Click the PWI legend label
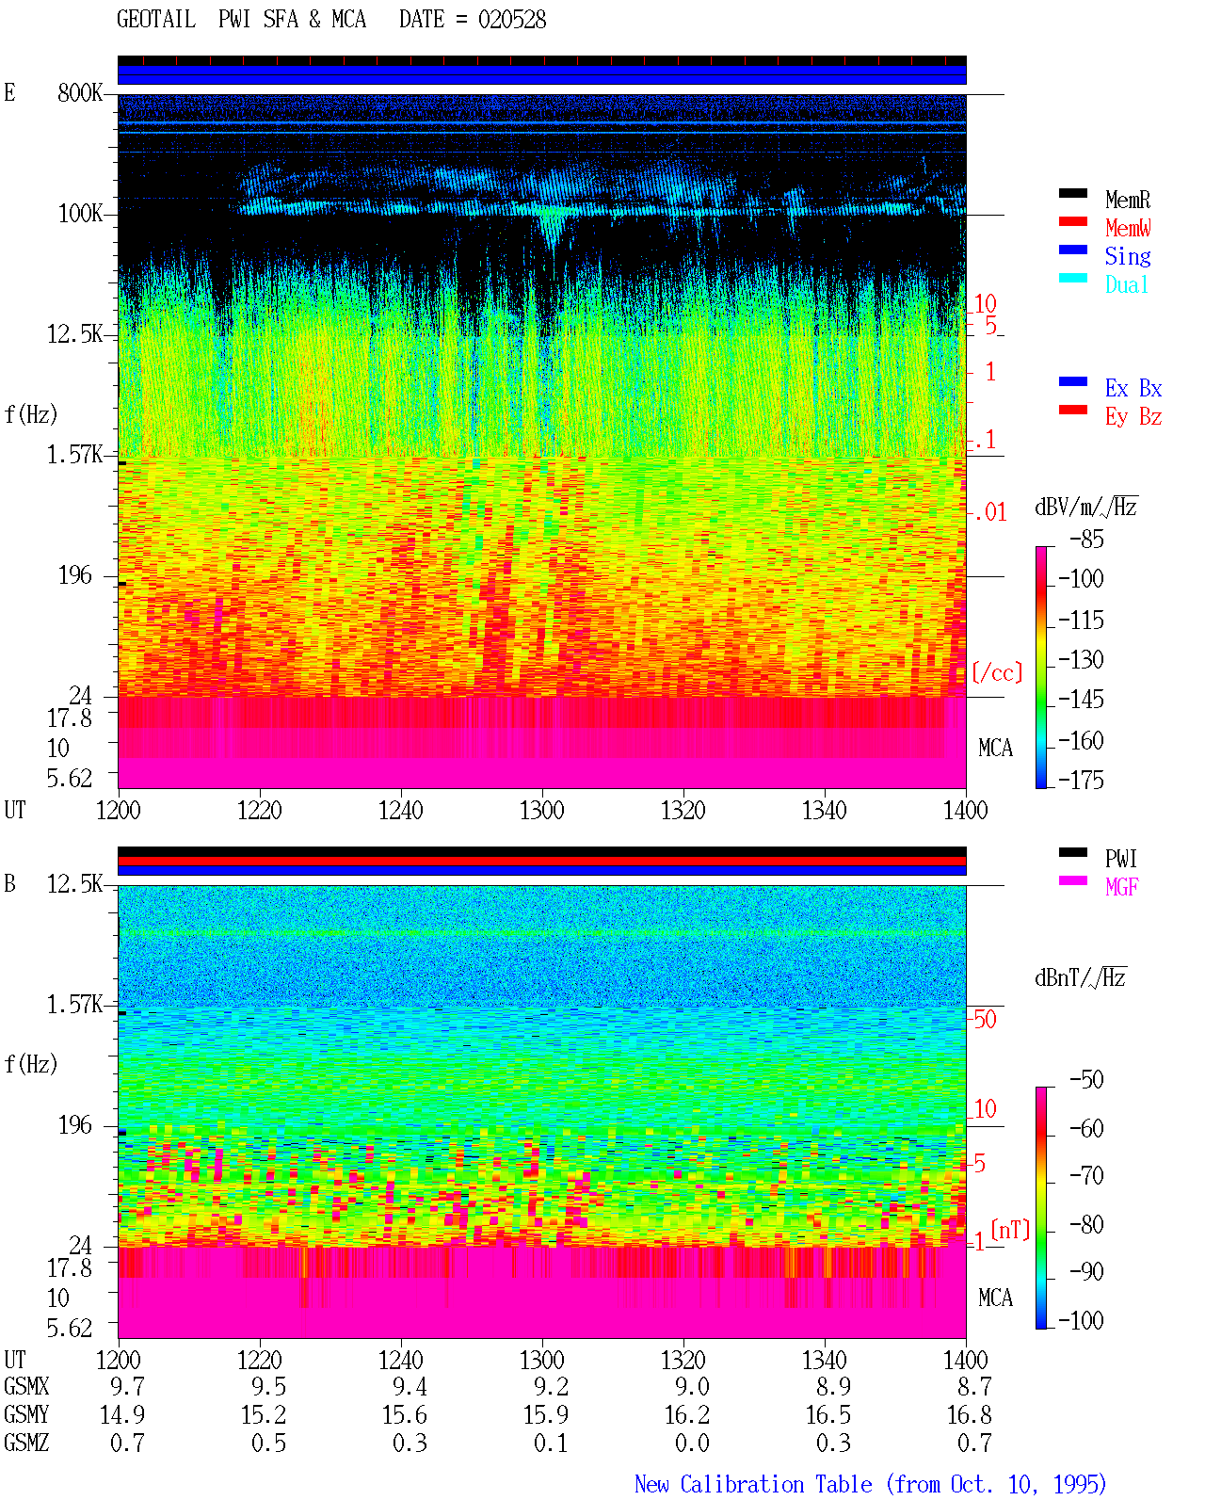The height and width of the screenshot is (1500, 1205). (1121, 859)
